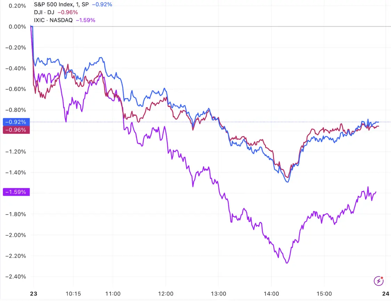391x301 pixels.
Task: Click the 24 date label on time axis
Action: pos(386,293)
